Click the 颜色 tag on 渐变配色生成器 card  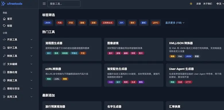pos(141,82)
